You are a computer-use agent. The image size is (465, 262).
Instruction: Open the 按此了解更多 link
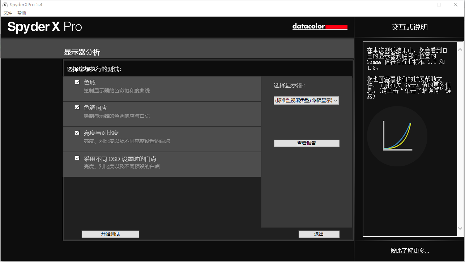pyautogui.click(x=410, y=251)
